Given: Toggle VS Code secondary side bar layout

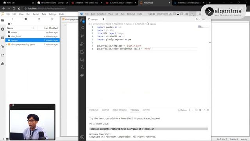Looking at the screenshot, I should [x=182, y=14].
